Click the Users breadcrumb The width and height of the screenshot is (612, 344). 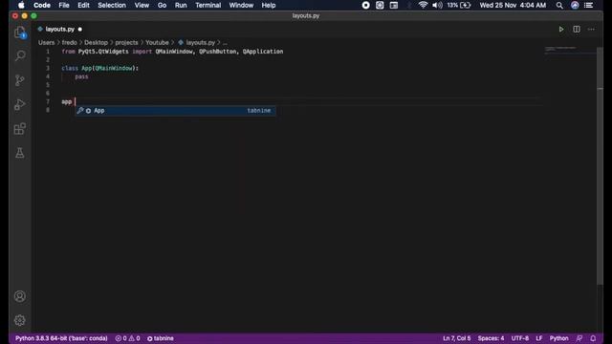[46, 42]
